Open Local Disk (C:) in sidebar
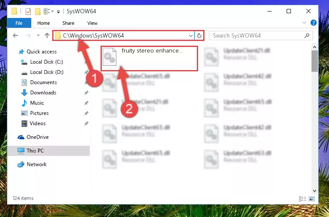Screen dimensions: 329x217 47,62
